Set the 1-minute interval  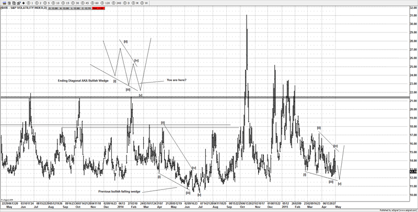pyautogui.click(x=30, y=3)
